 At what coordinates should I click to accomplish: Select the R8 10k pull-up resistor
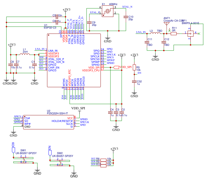(x=103, y=160)
